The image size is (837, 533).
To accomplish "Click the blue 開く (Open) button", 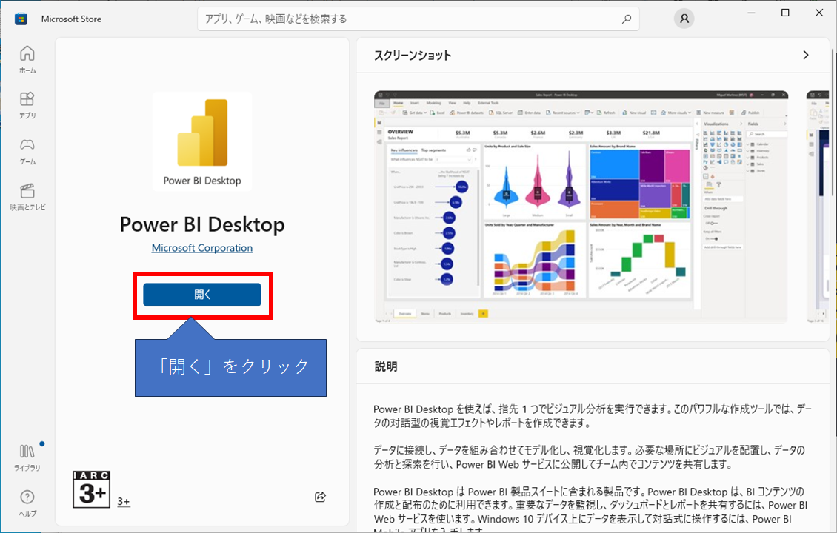I will coord(202,295).
